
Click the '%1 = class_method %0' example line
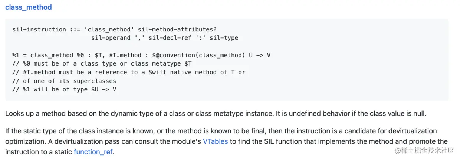(x=141, y=55)
